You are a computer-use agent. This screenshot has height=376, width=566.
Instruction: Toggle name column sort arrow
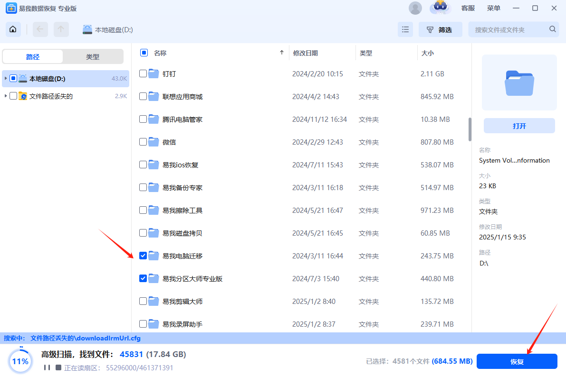pyautogui.click(x=281, y=53)
